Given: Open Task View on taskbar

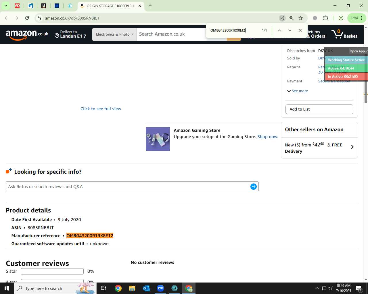Looking at the screenshot, I should [103, 288].
